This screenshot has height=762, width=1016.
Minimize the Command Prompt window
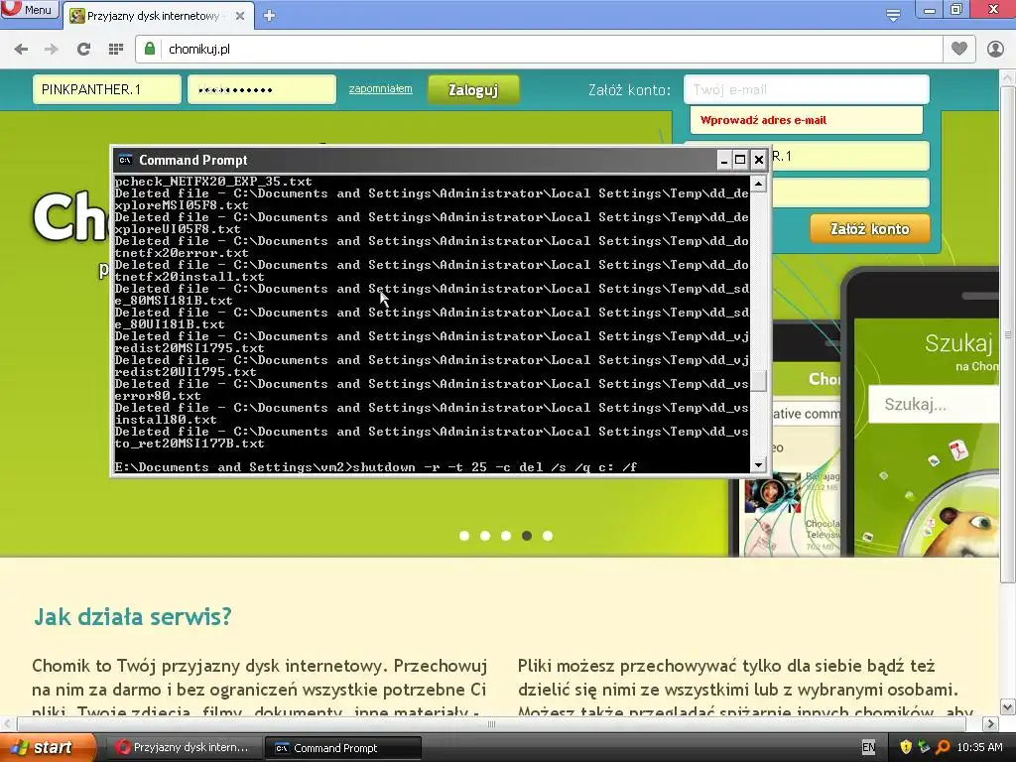coord(724,160)
